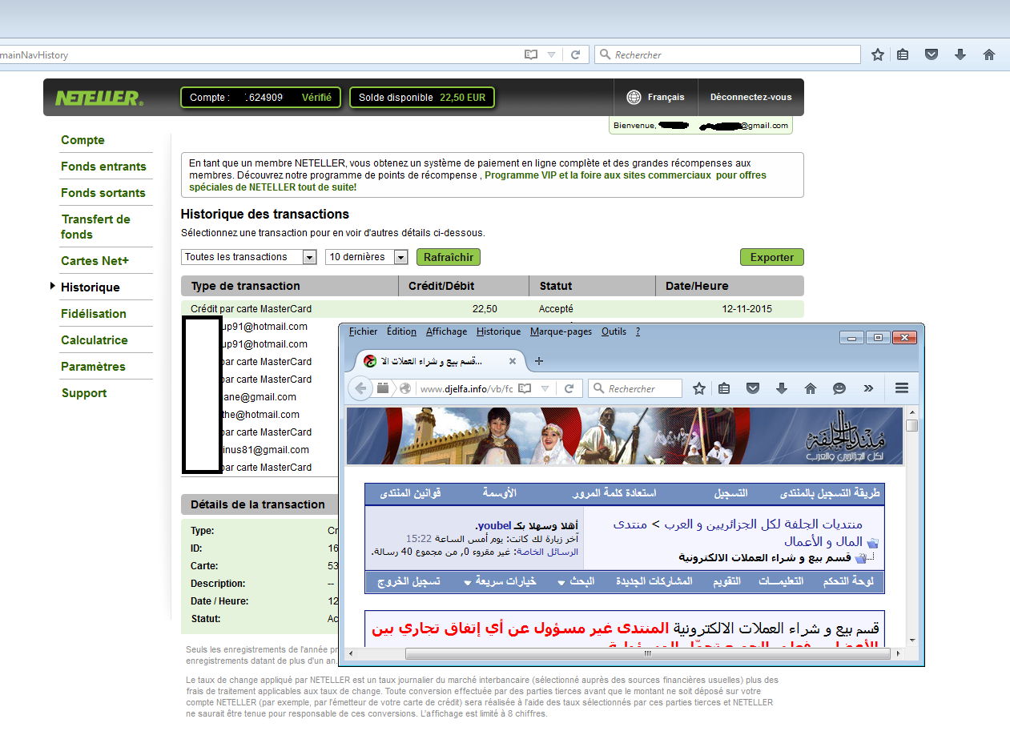Open reader view in the djelfa address bar
Screen dimensions: 1010x731
[525, 388]
